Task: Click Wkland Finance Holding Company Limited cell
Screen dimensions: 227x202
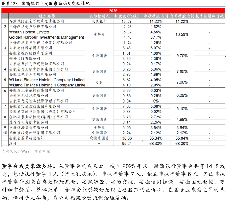Action: coord(47,80)
